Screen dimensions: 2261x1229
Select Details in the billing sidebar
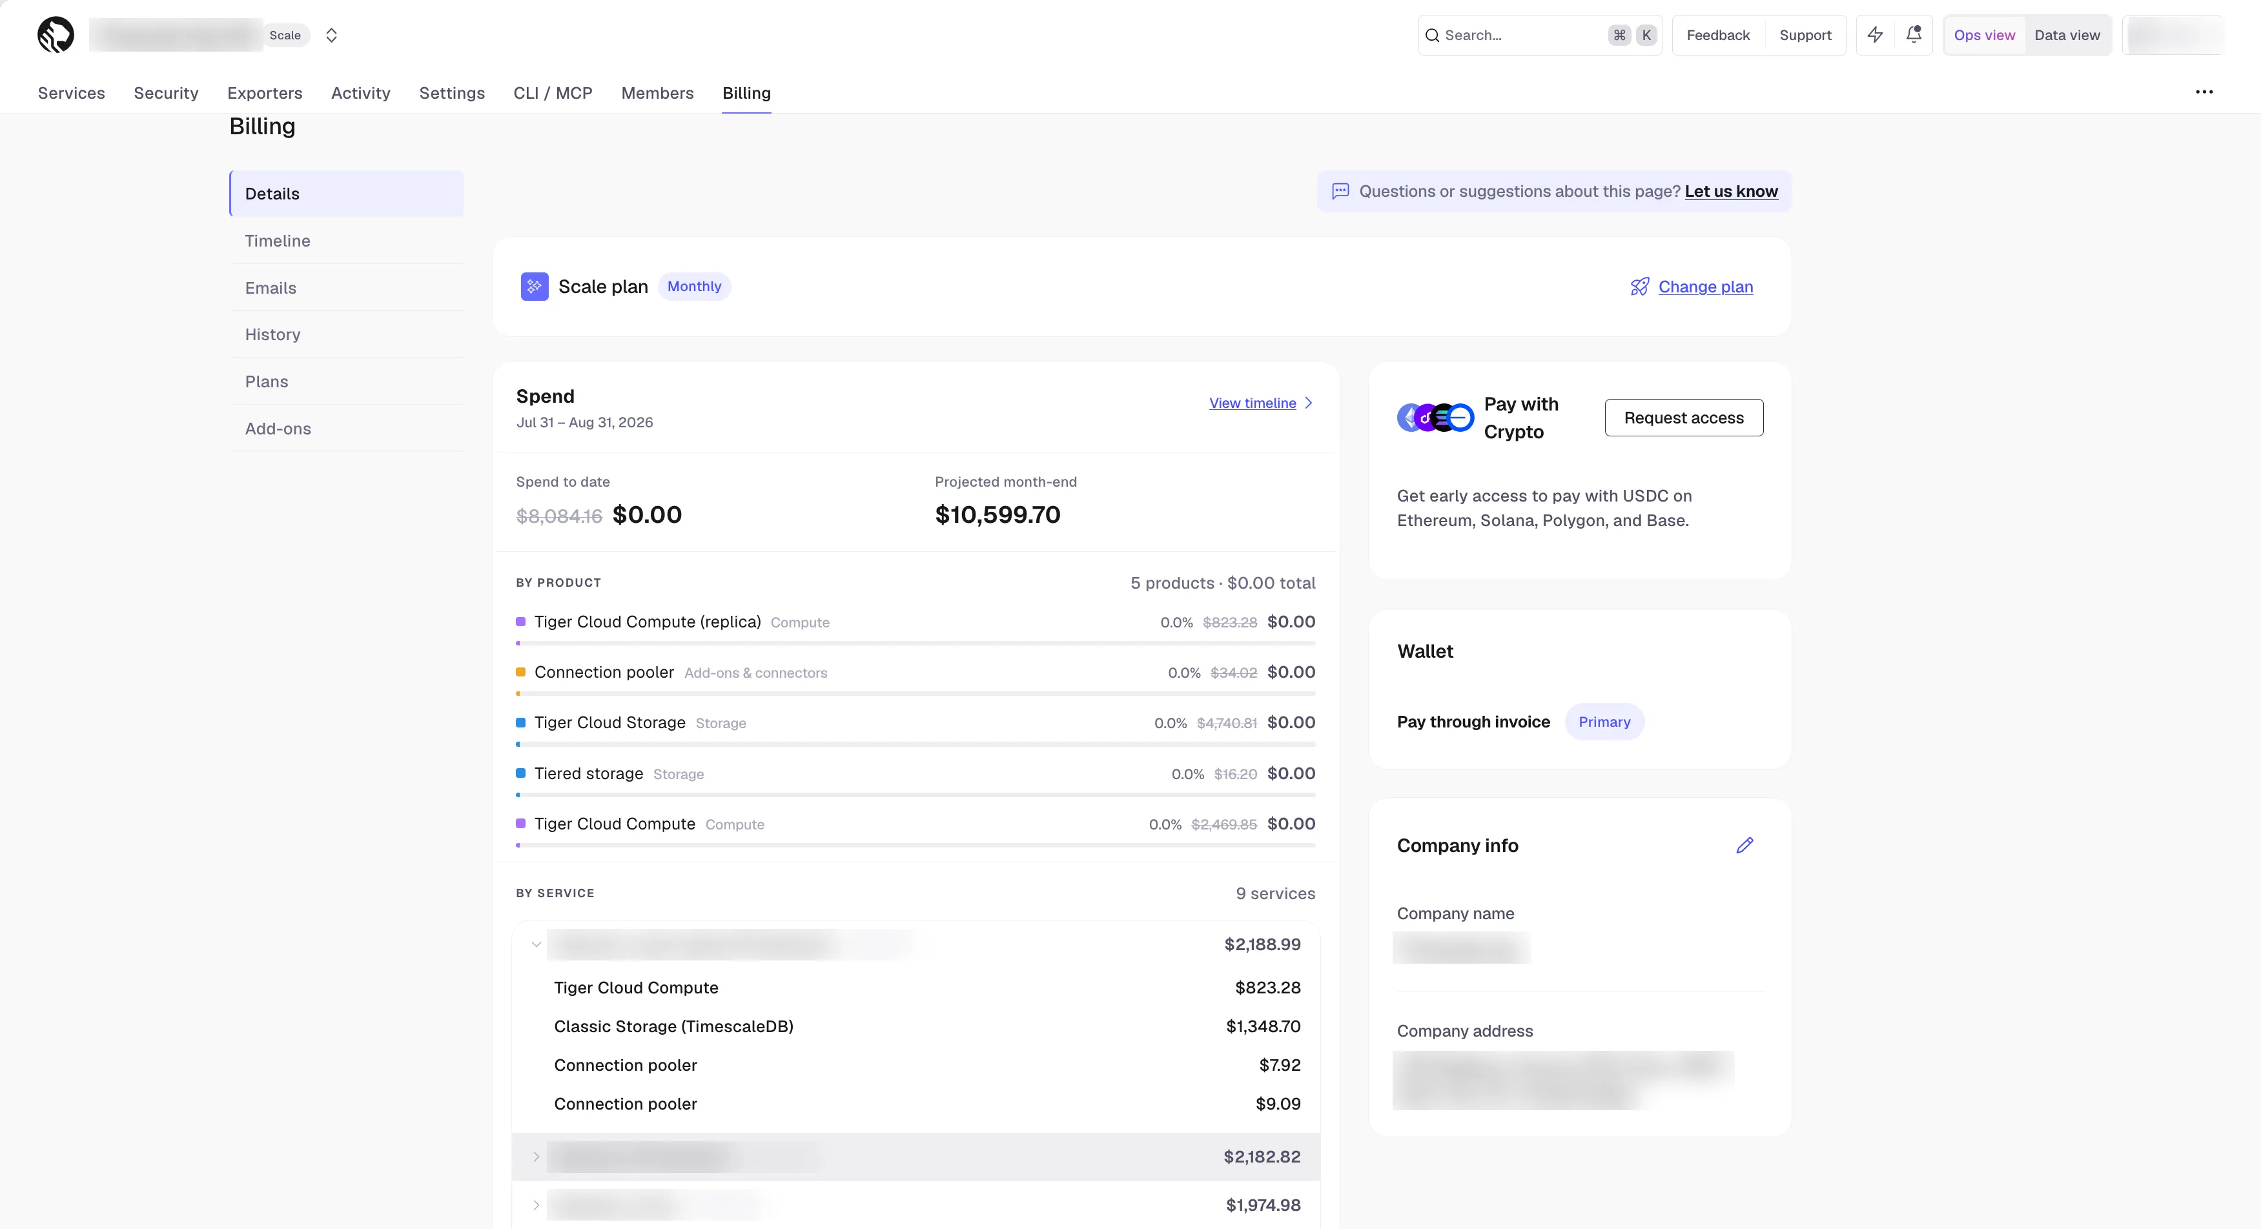pos(346,194)
